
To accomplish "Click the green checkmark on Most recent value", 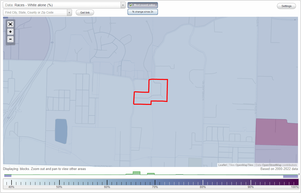I will point(130,5).
